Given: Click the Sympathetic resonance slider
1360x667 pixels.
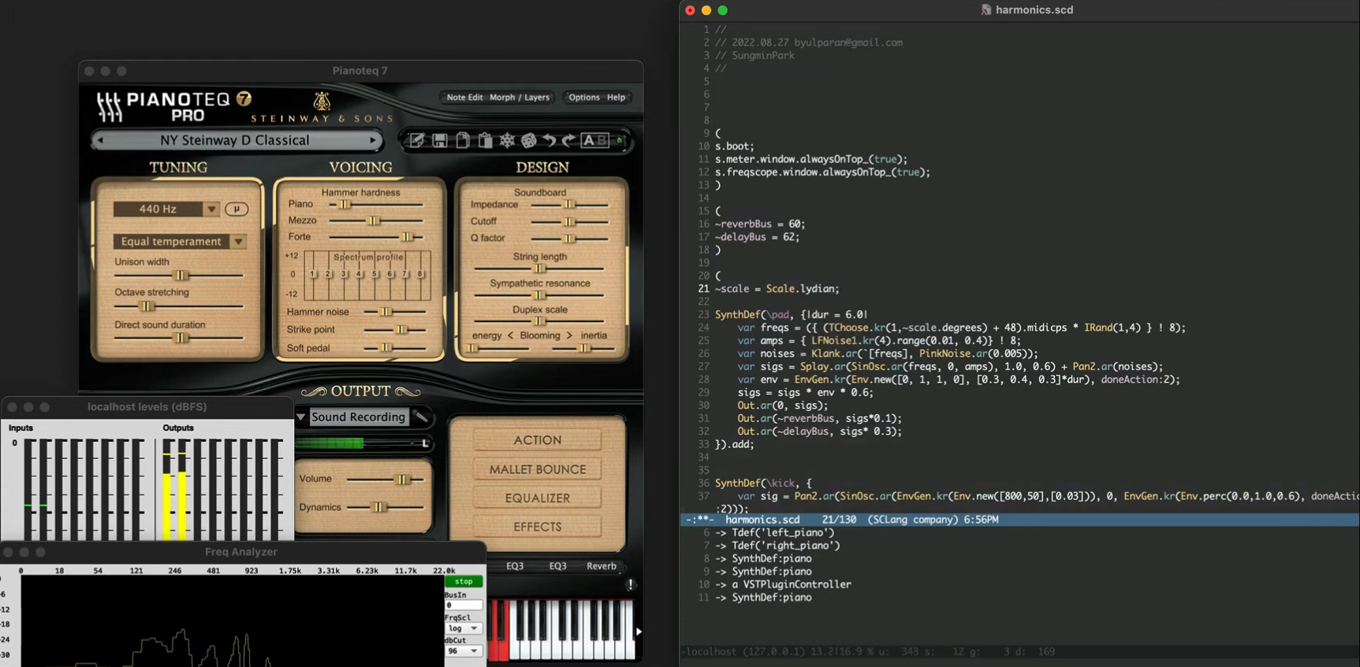Looking at the screenshot, I should (539, 295).
